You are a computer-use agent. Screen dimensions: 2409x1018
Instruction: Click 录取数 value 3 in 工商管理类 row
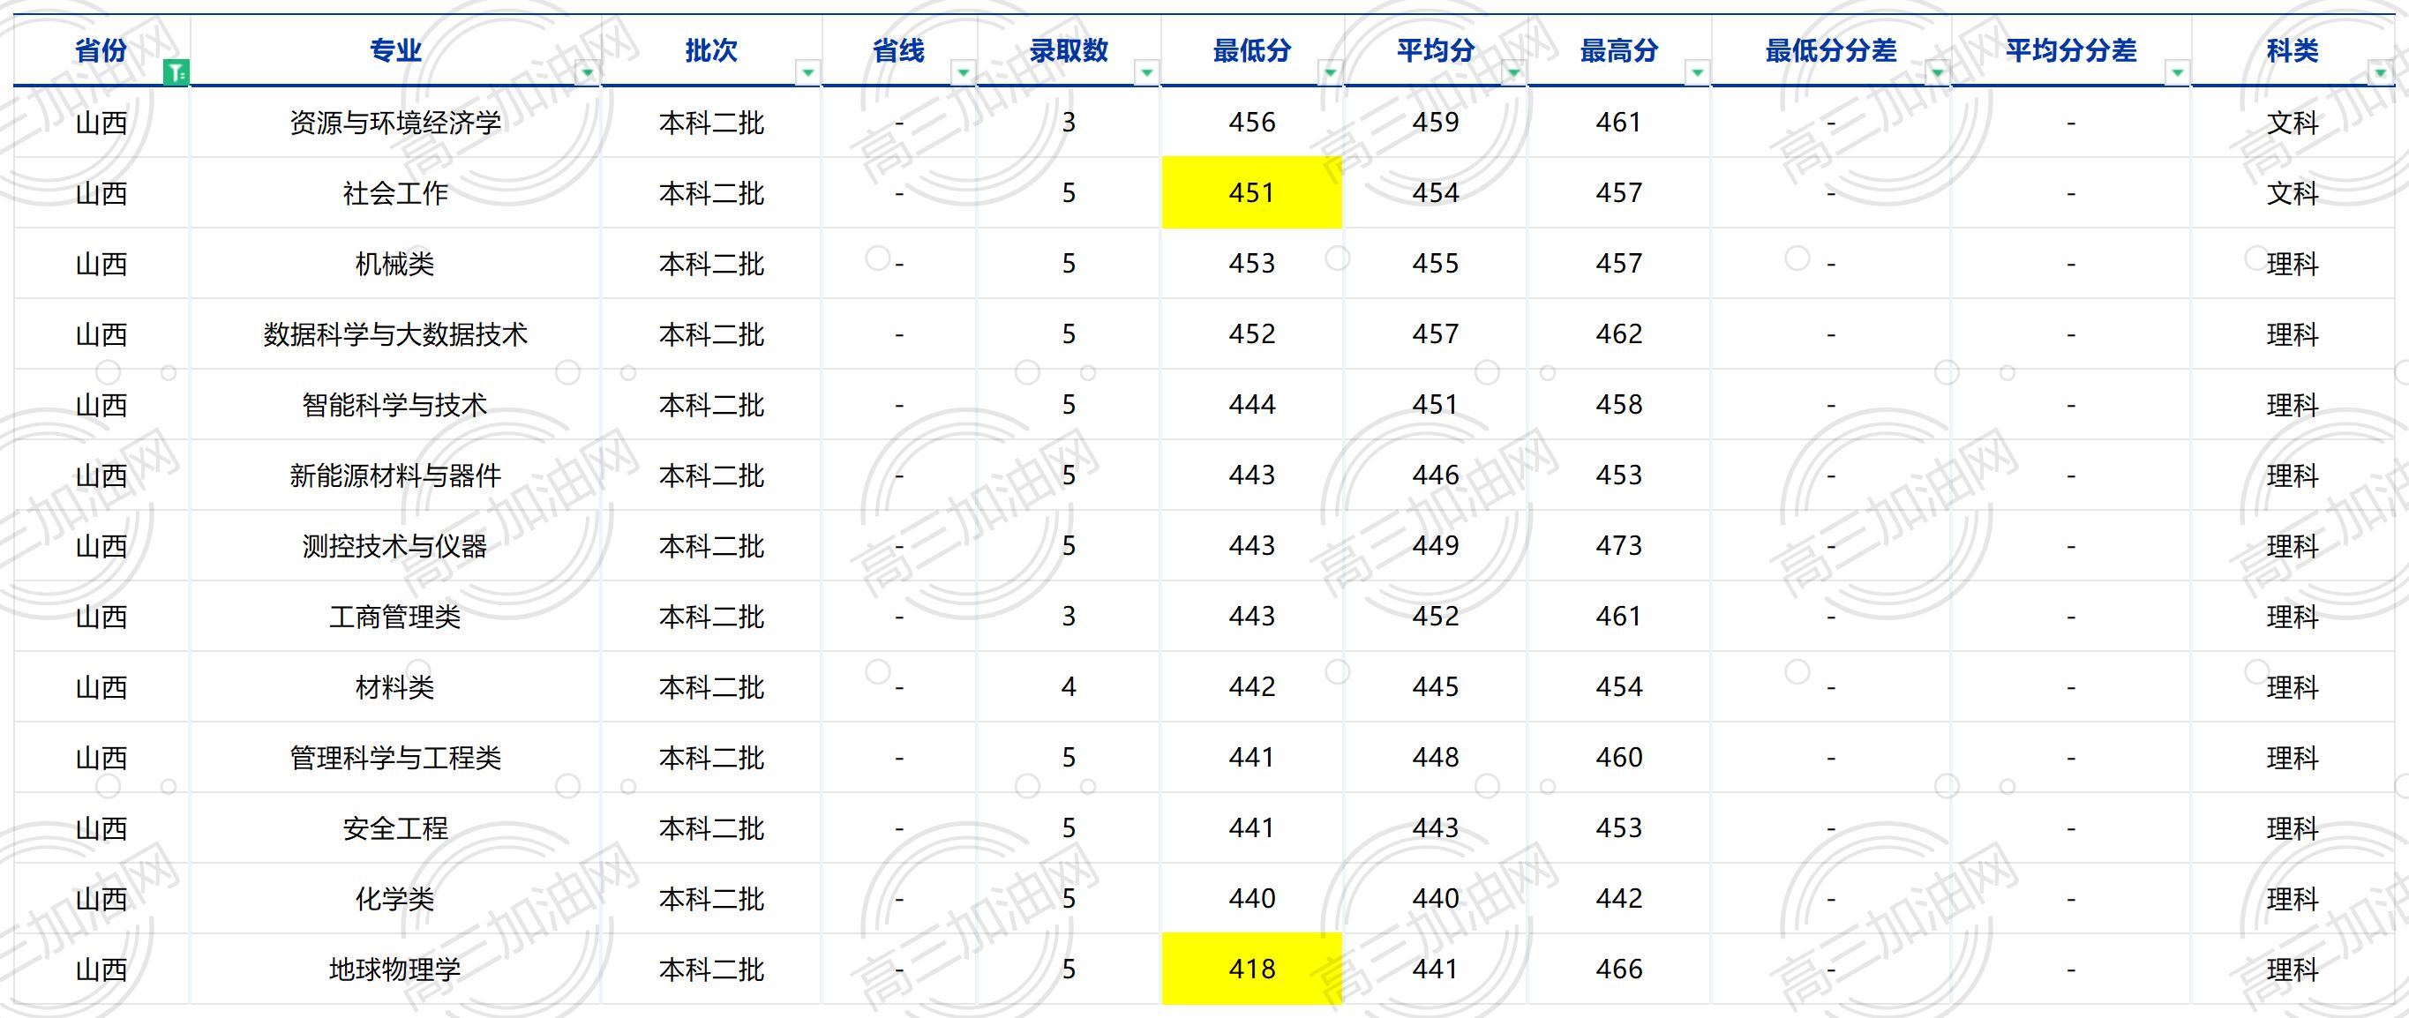point(1068,616)
